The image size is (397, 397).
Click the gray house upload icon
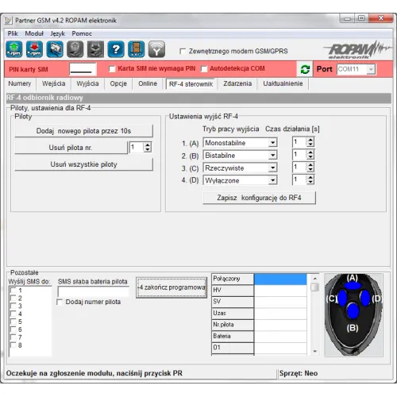[x=75, y=49]
